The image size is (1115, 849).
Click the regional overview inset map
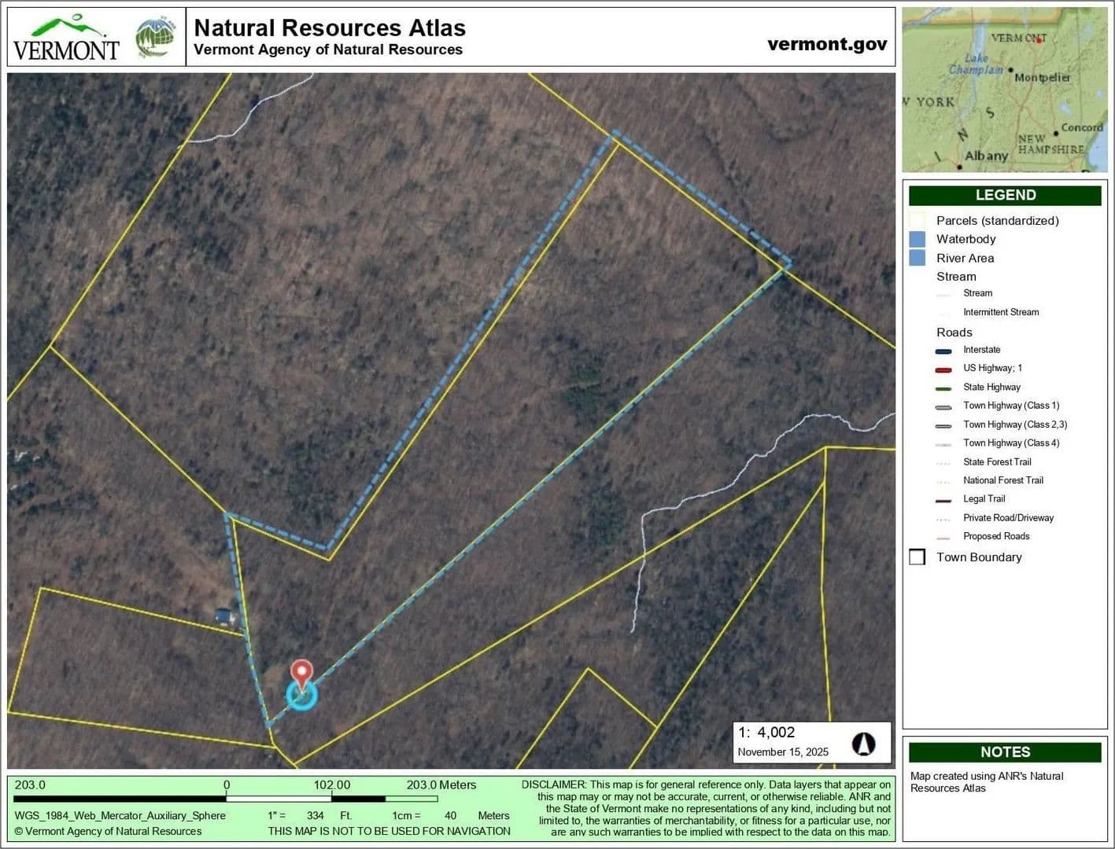1004,90
